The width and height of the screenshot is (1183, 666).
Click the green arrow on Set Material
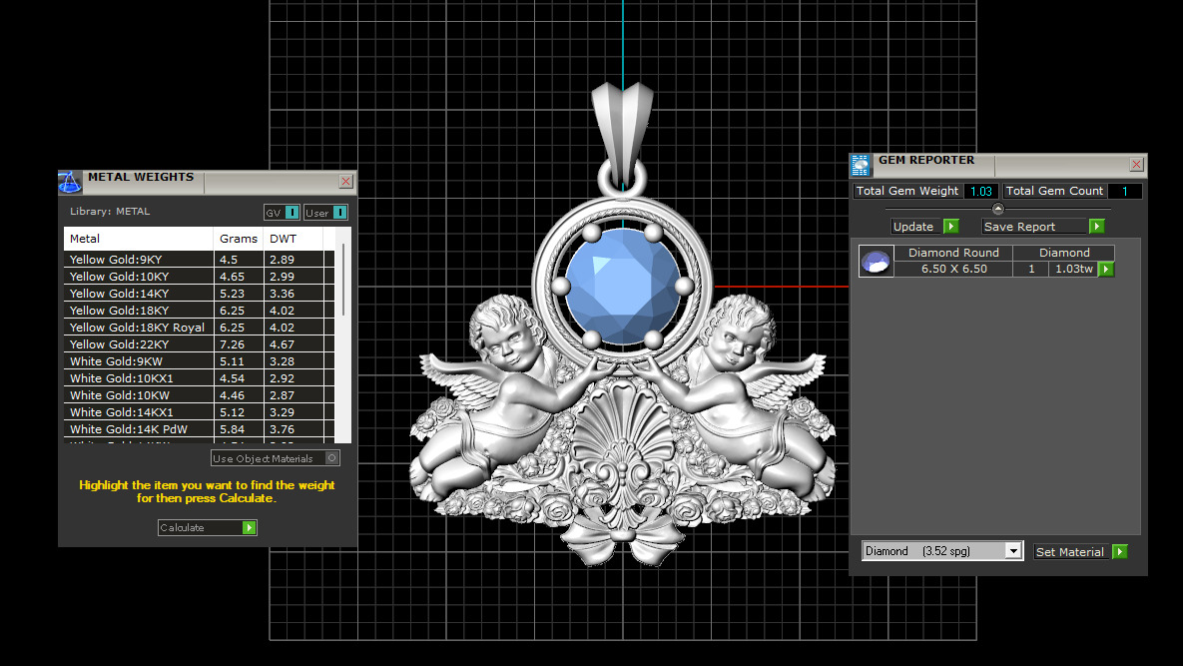[x=1120, y=552]
